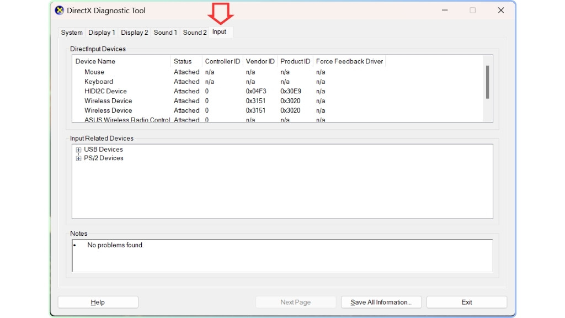This screenshot has width=565, height=318.
Task: Expand the PS/2 Devices tree node
Action: pyautogui.click(x=79, y=158)
